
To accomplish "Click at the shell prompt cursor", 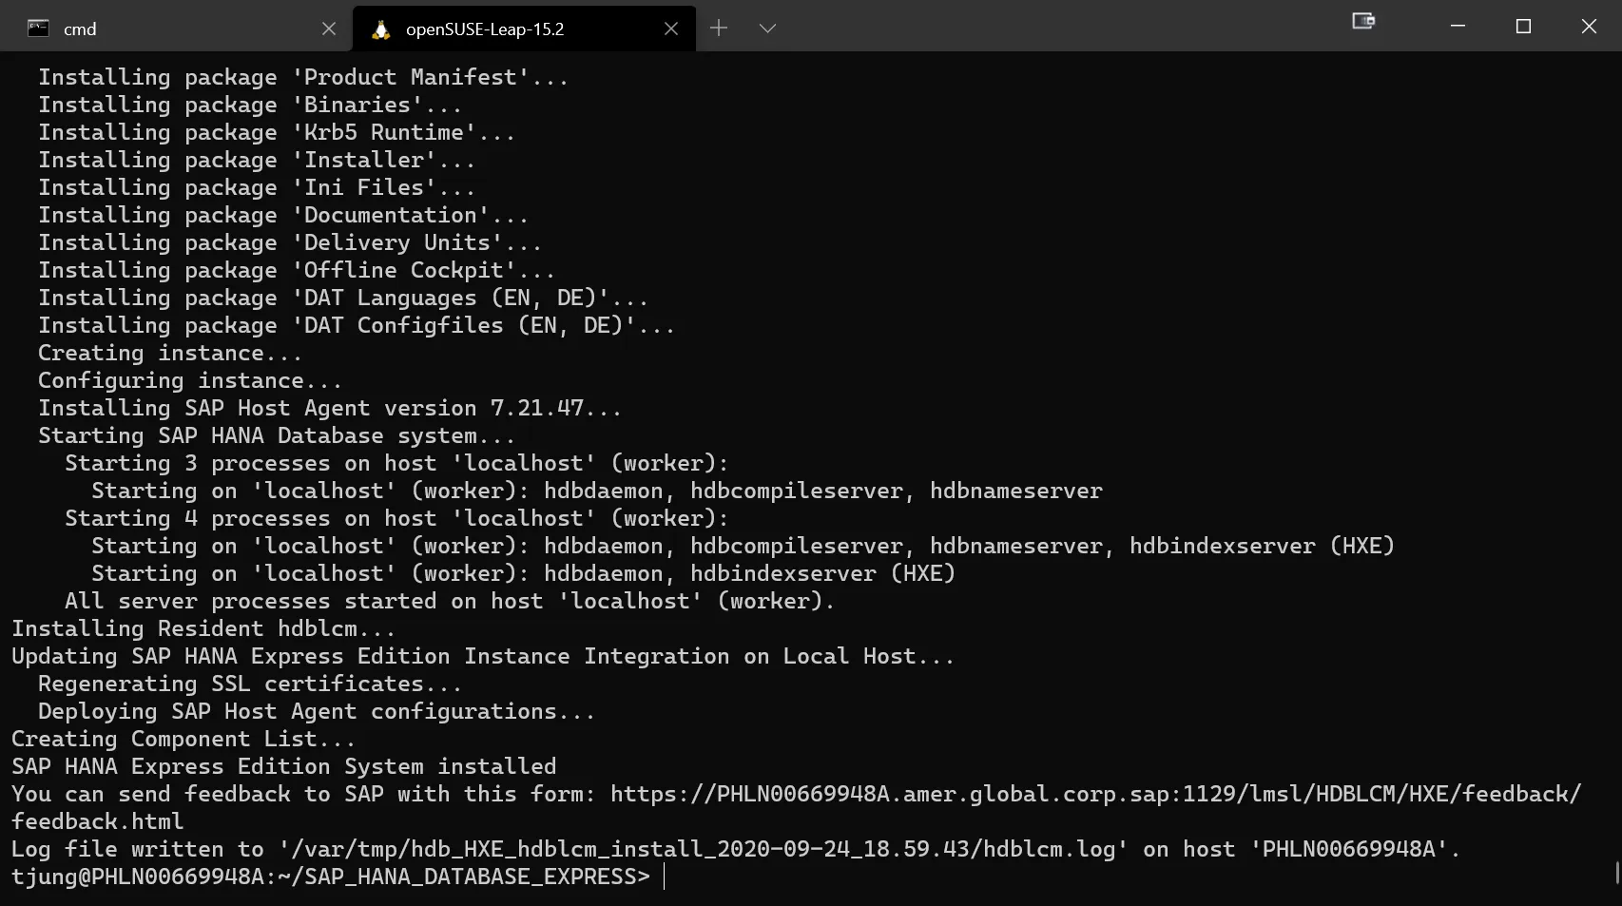I will [x=665, y=877].
